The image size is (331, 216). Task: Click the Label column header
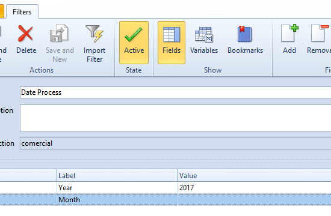(117, 176)
